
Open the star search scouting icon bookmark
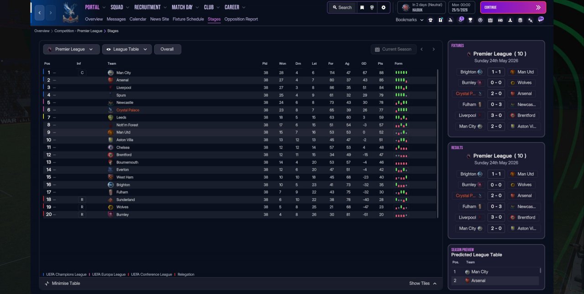coord(530,20)
